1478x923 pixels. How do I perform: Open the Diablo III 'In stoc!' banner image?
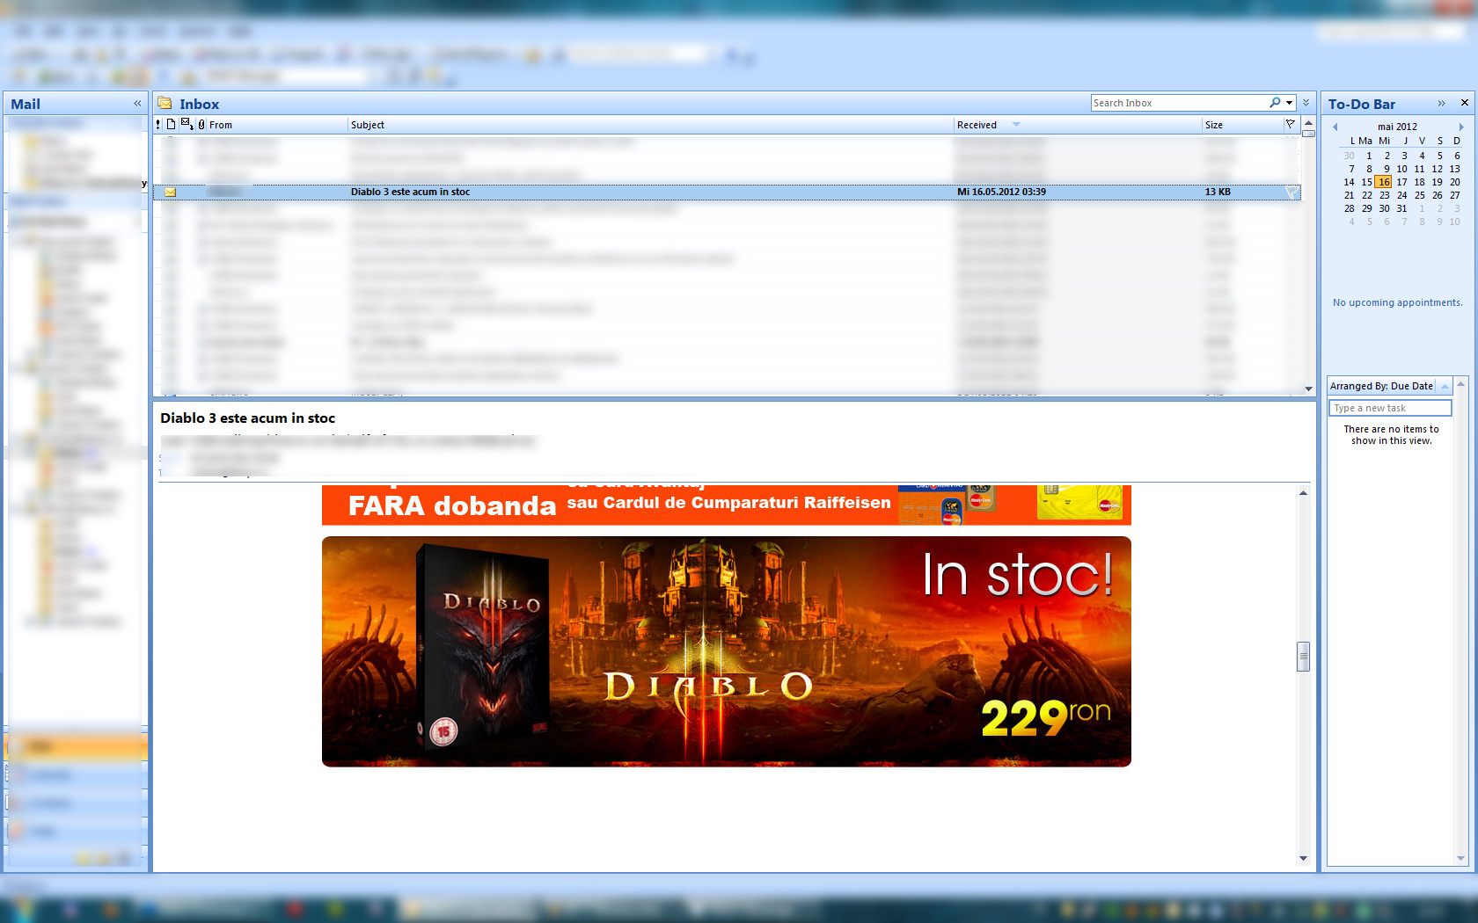click(x=727, y=651)
